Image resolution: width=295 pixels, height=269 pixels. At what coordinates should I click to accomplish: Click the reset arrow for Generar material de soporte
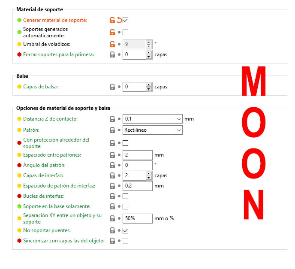point(119,20)
